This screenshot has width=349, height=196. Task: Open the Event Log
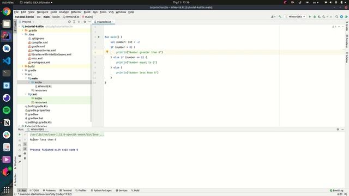pyautogui.click(x=336, y=191)
